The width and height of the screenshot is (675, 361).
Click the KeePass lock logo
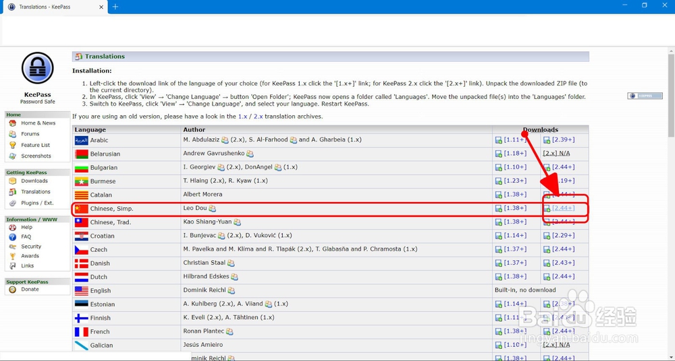click(37, 68)
